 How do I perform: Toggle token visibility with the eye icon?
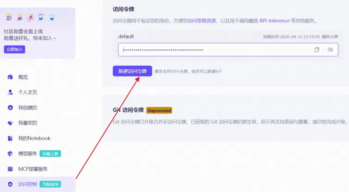330,50
